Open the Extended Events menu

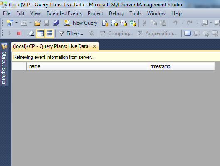pos(64,13)
